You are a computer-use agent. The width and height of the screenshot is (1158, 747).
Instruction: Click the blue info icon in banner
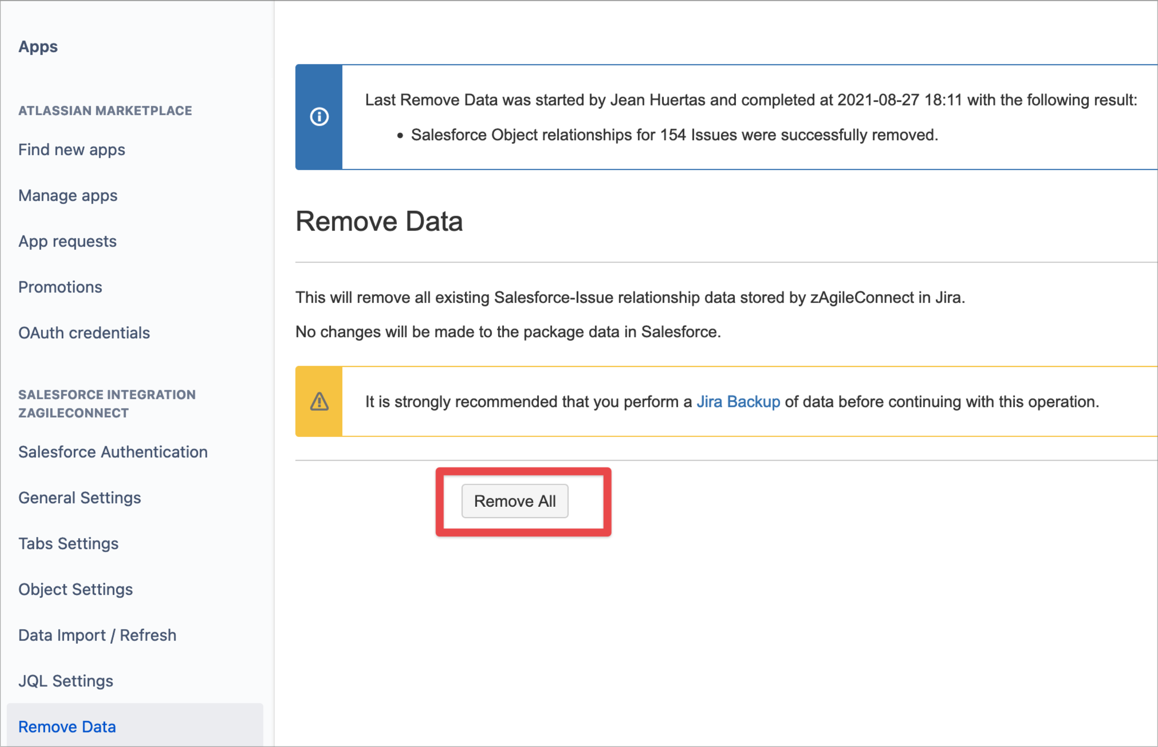[x=319, y=117]
